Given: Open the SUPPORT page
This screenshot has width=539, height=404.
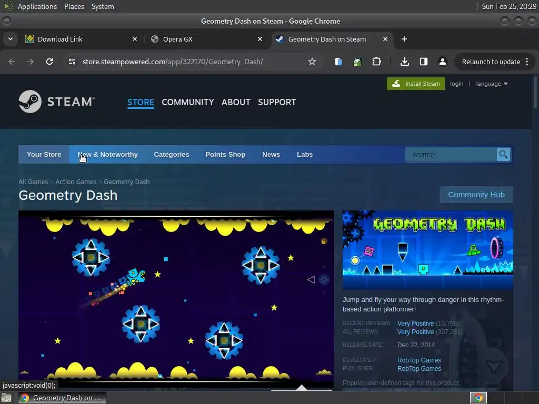Looking at the screenshot, I should click(x=277, y=102).
